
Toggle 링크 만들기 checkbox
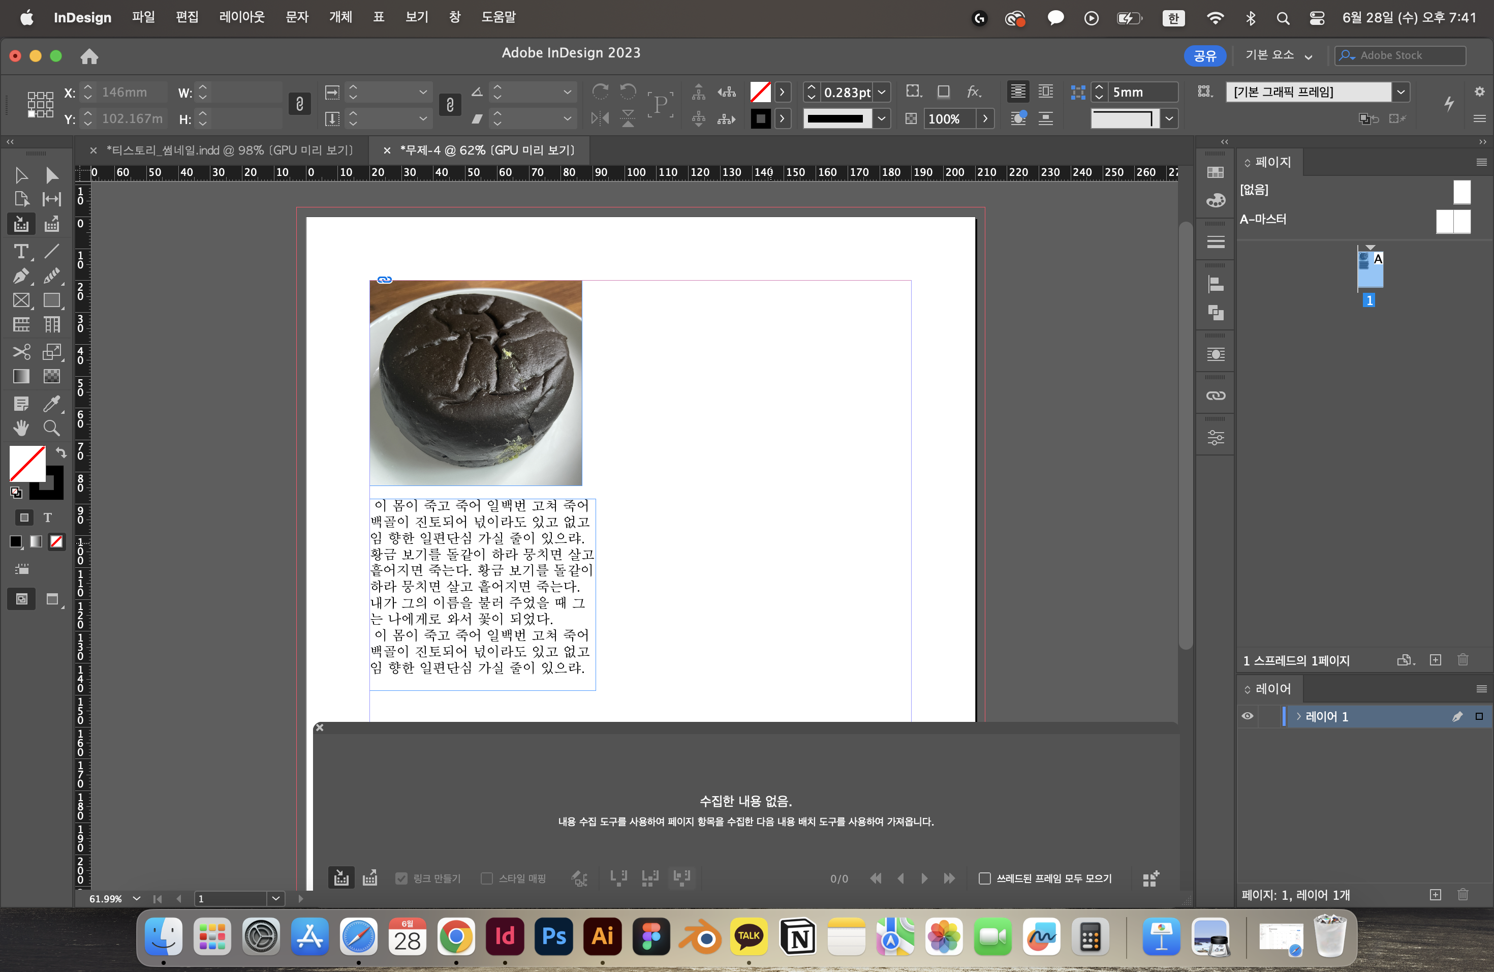(401, 878)
